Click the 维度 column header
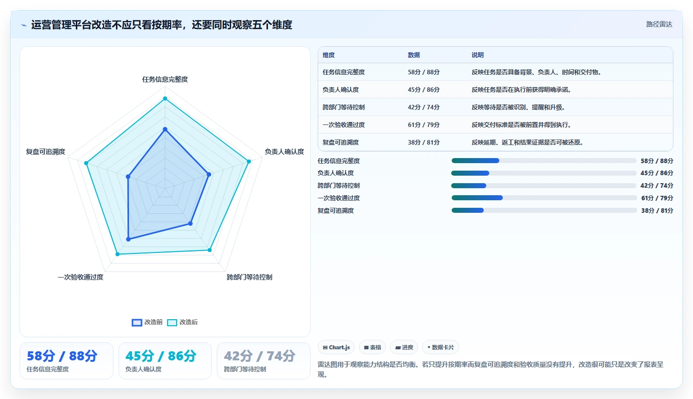Image resolution: width=693 pixels, height=399 pixels. tap(329, 55)
